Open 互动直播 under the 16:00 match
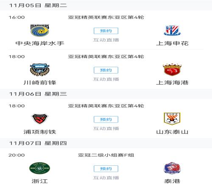The height and width of the screenshot is (187, 212). (106, 40)
